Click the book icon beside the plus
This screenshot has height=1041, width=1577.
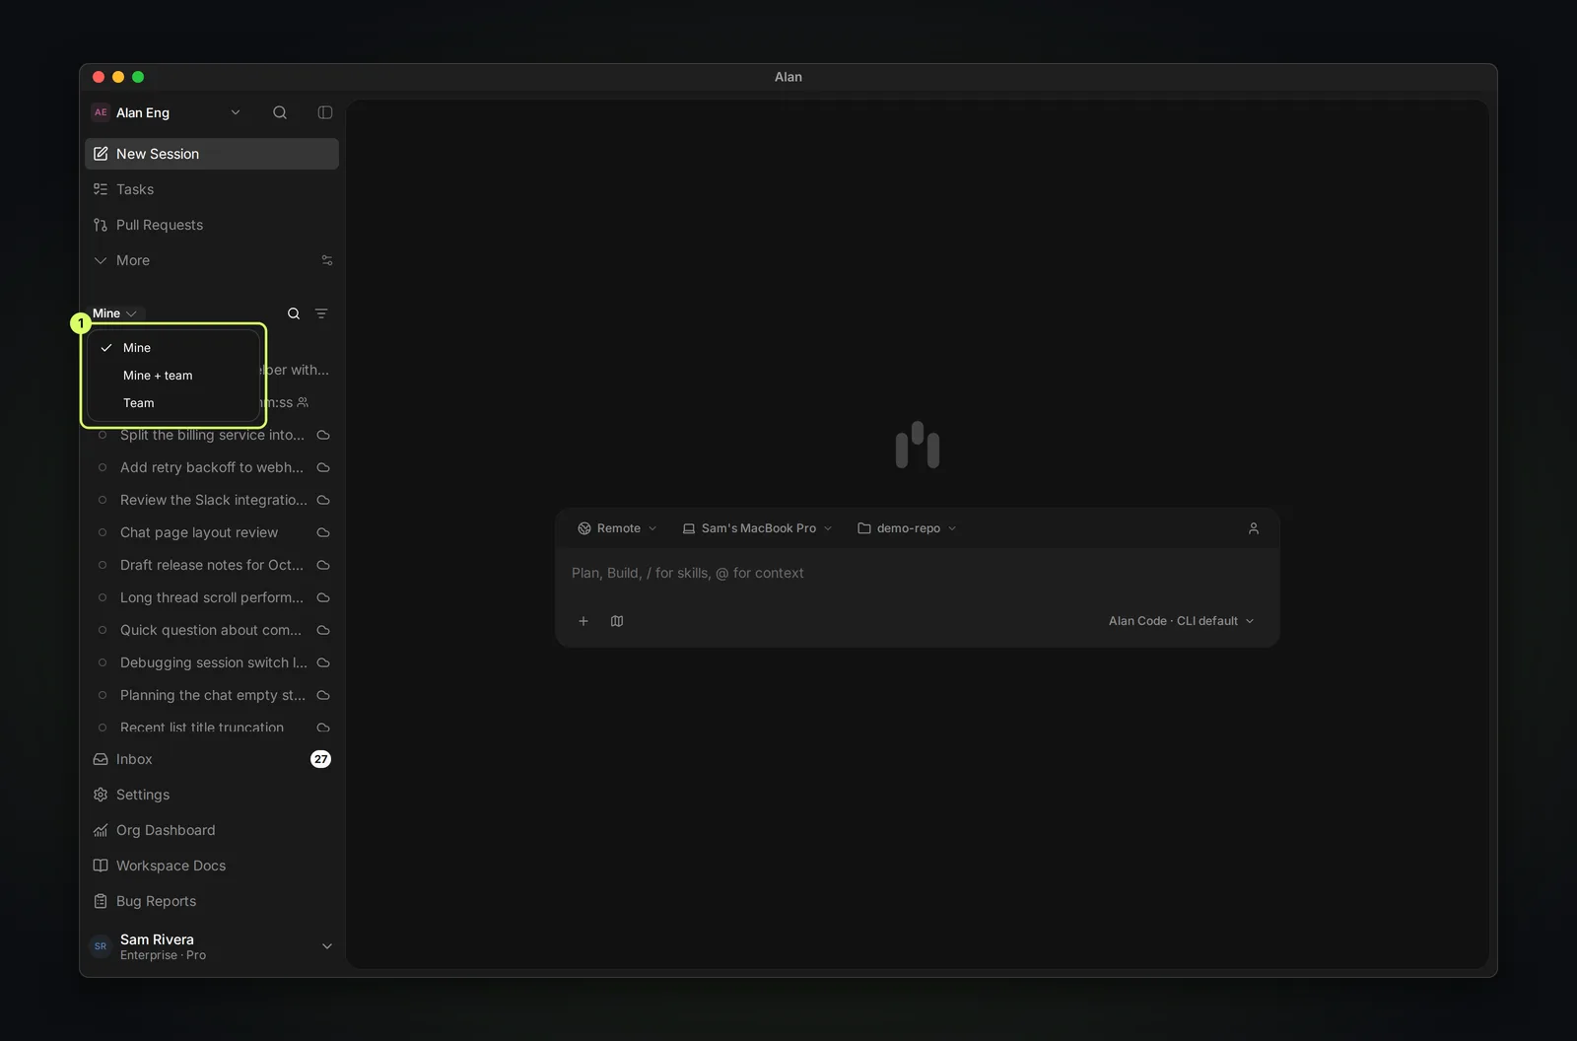pyautogui.click(x=617, y=621)
